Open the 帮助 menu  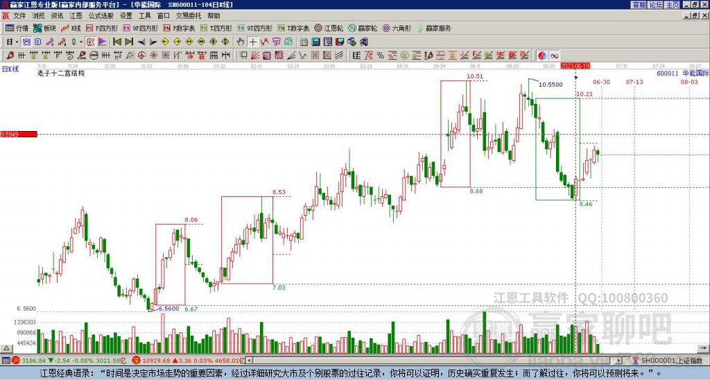click(214, 16)
